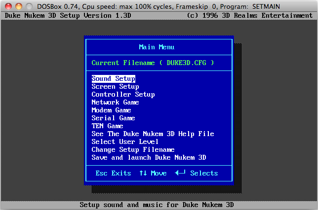Image resolution: width=318 pixels, height=210 pixels.
Task: Select Serial Game menu item
Action: pyautogui.click(x=113, y=118)
